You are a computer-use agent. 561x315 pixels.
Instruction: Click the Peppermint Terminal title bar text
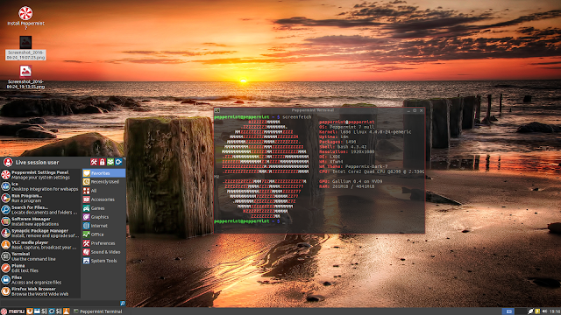[313, 110]
